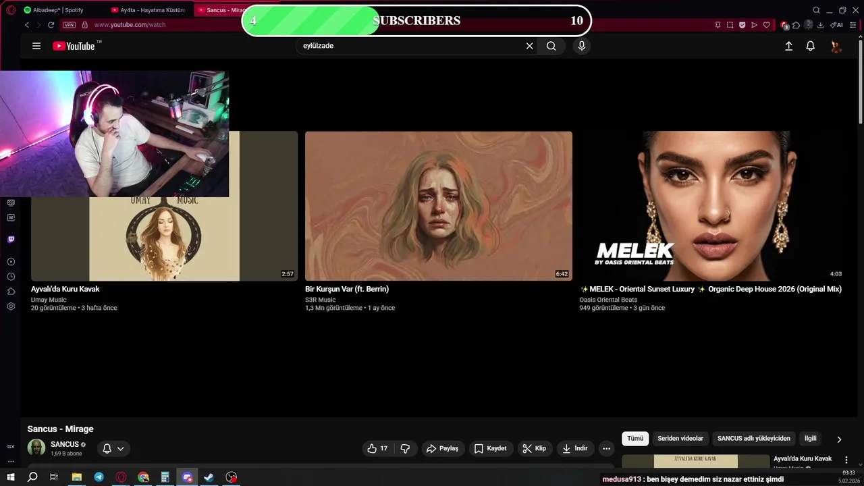Open the Bir Kurşun Var video thumbnail
Image resolution: width=864 pixels, height=486 pixels.
[x=439, y=206]
